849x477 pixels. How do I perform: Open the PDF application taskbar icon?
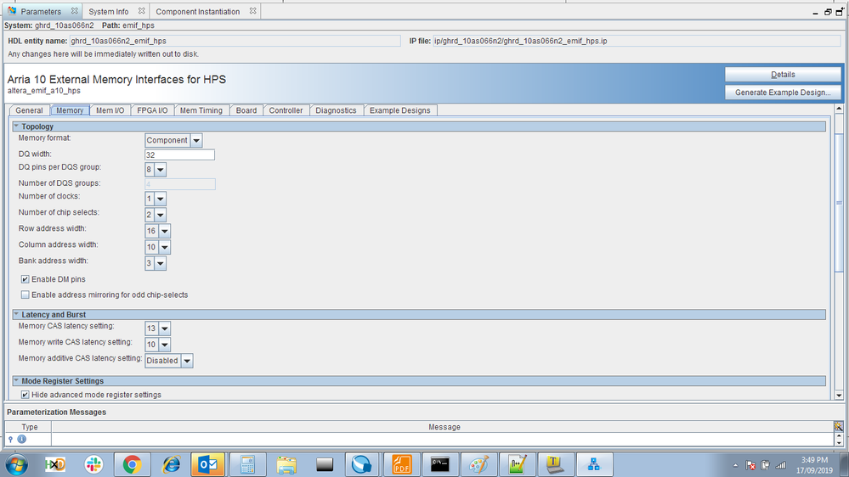click(401, 464)
